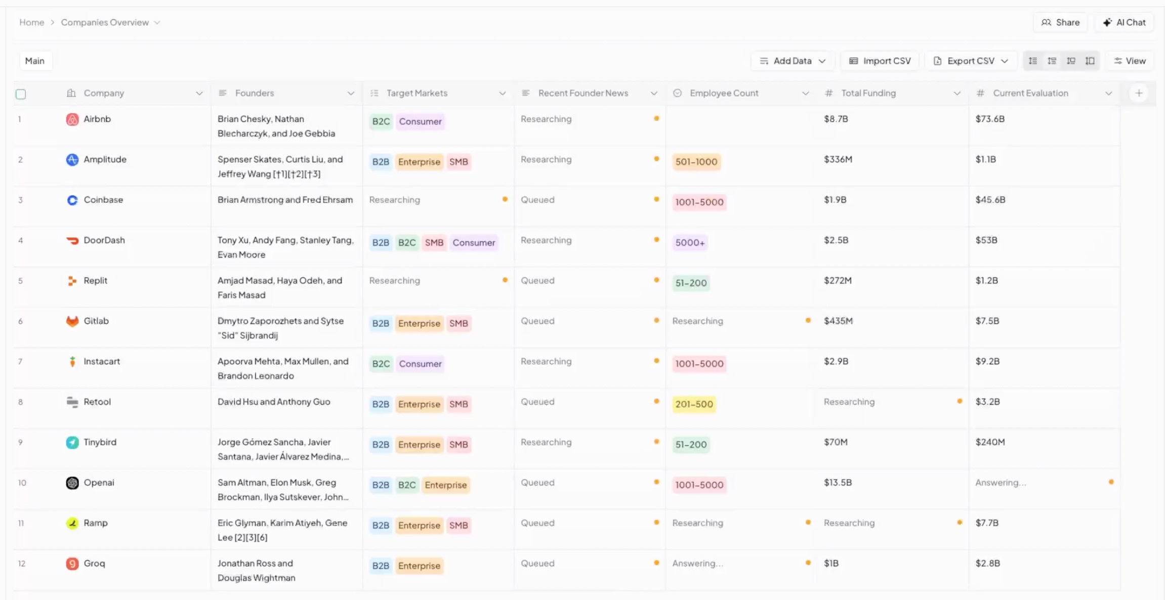Click the DoorDash logo icon
Viewport: 1165px width, 600px height.
[72, 240]
